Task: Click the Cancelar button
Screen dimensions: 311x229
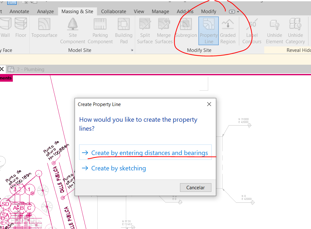Action: click(x=195, y=187)
